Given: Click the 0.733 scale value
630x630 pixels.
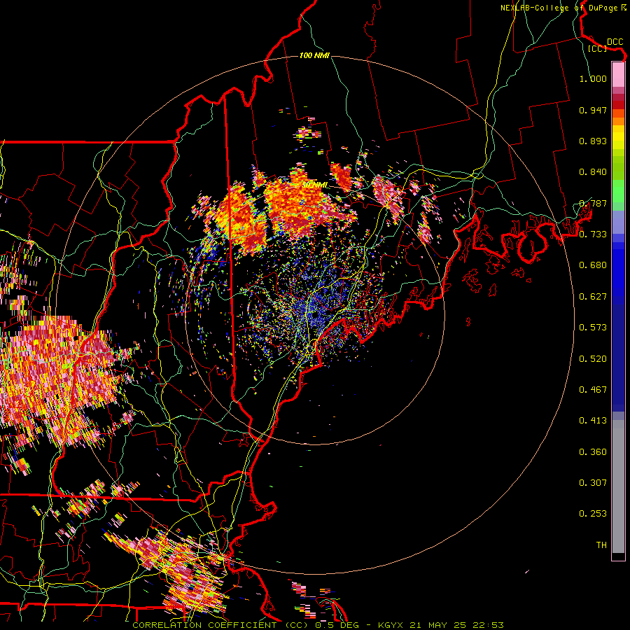Looking at the screenshot, I should point(593,234).
